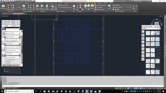The height and width of the screenshot is (93, 166).
Task: Click View Details
Action: point(99,7)
